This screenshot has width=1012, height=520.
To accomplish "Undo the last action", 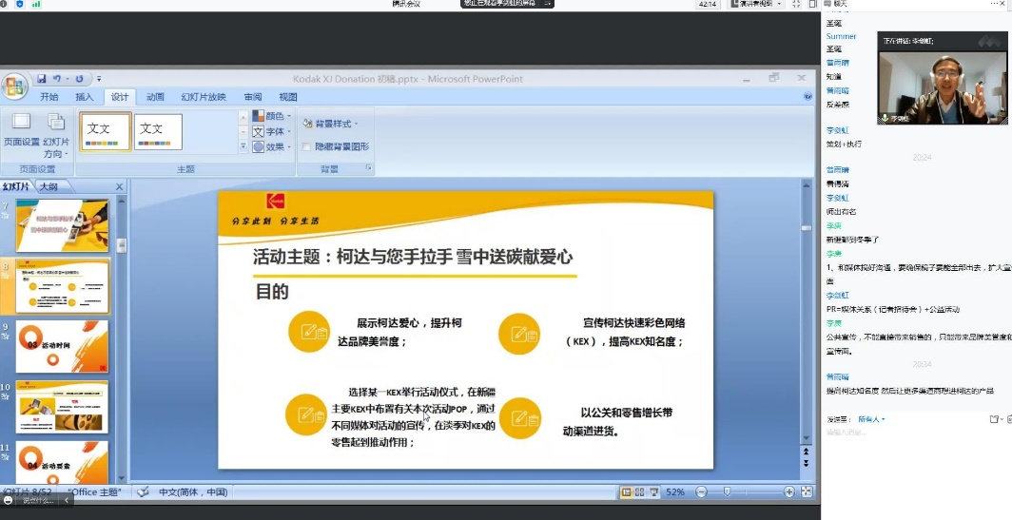I will 58,79.
